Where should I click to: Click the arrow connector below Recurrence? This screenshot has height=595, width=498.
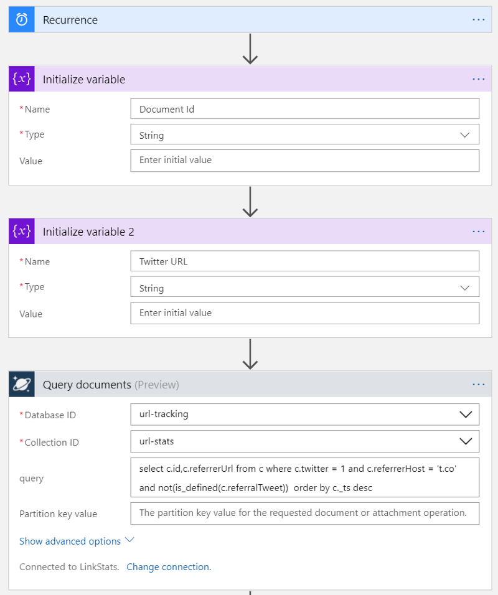(250, 49)
